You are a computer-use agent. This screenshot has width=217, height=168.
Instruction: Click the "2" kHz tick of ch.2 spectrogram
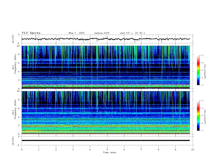(19, 125)
